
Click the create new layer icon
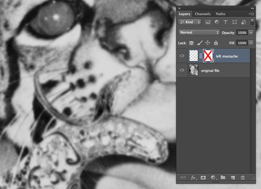pyautogui.click(x=233, y=178)
